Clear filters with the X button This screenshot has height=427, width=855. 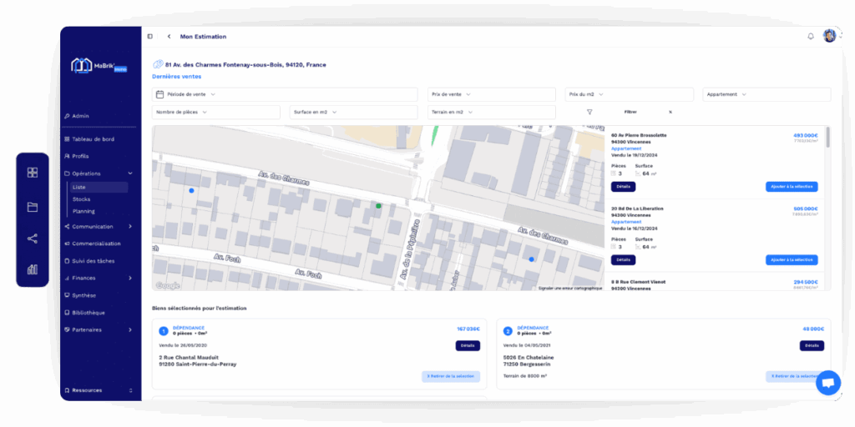670,112
